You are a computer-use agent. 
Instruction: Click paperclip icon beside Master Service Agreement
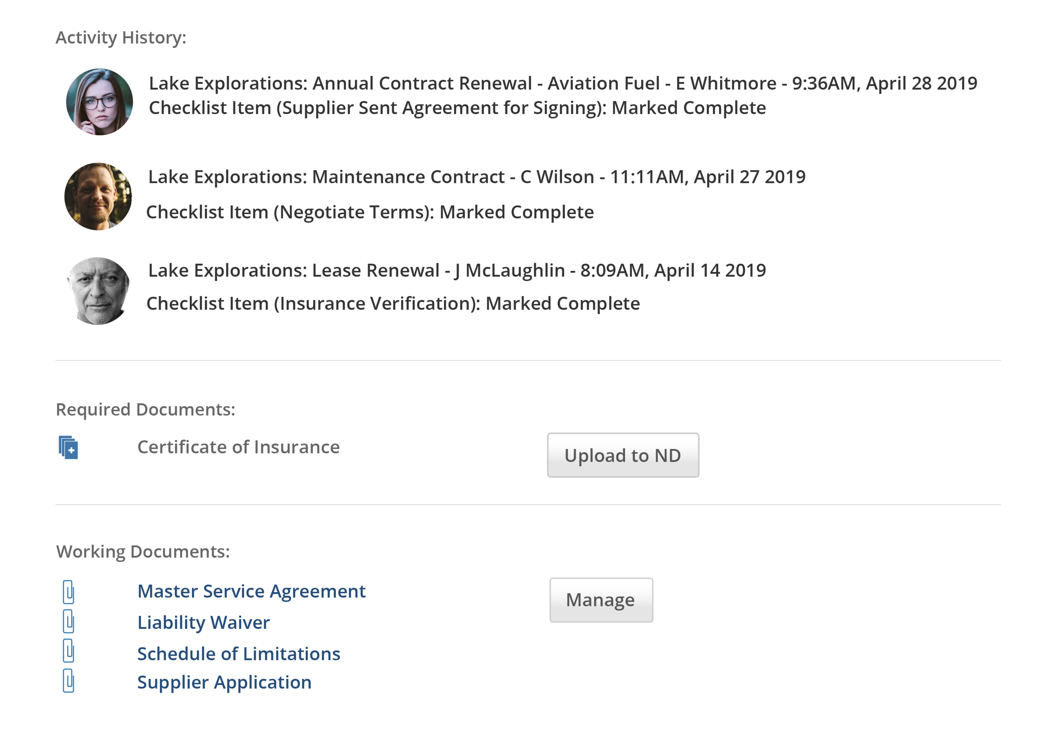(x=69, y=592)
